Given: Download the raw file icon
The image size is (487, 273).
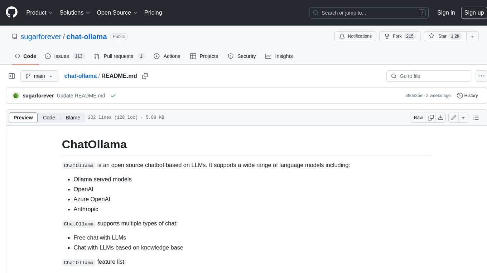Looking at the screenshot, I should 441,118.
